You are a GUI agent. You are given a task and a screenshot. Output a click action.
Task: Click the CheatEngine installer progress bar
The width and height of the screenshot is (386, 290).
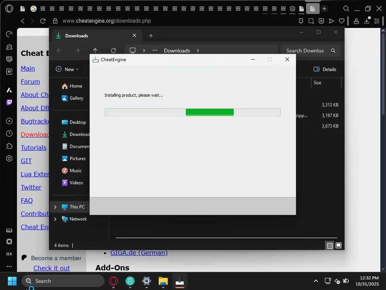coord(193,112)
